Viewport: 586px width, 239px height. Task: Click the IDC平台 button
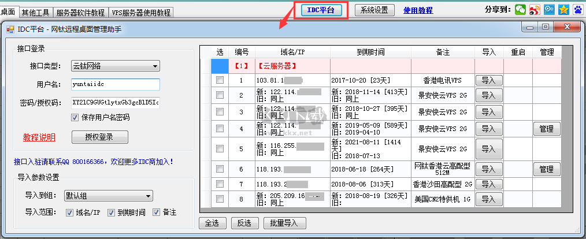point(321,10)
